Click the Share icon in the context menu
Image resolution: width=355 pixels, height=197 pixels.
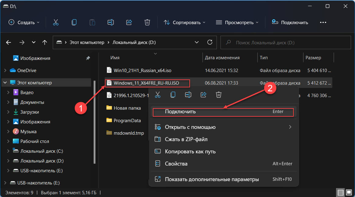point(203,95)
